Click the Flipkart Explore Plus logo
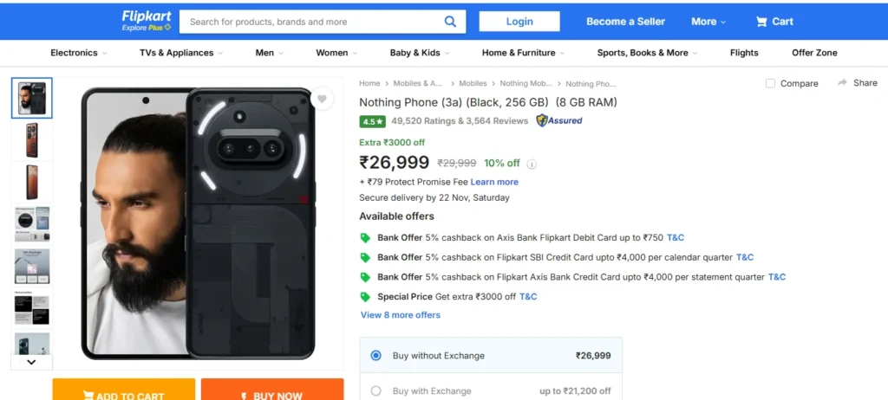The width and height of the screenshot is (888, 400). click(147, 21)
